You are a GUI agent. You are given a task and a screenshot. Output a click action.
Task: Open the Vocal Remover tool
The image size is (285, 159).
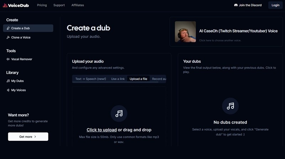coord(28,59)
